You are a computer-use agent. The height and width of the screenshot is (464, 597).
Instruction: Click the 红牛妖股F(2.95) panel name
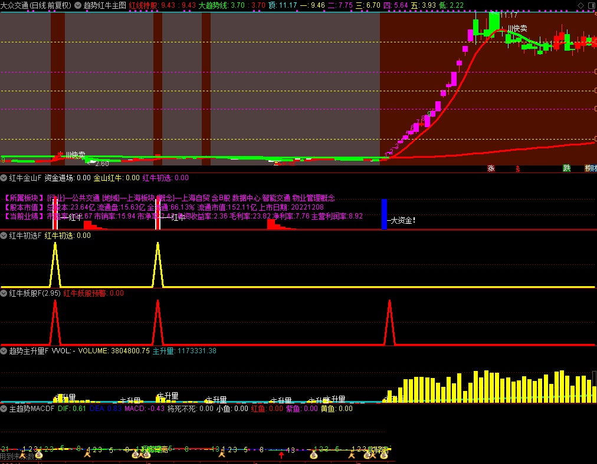pyautogui.click(x=35, y=293)
